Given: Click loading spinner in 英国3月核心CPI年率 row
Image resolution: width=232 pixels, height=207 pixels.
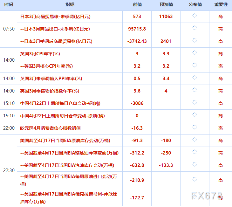Looking at the screenshot, I should click(194, 65).
